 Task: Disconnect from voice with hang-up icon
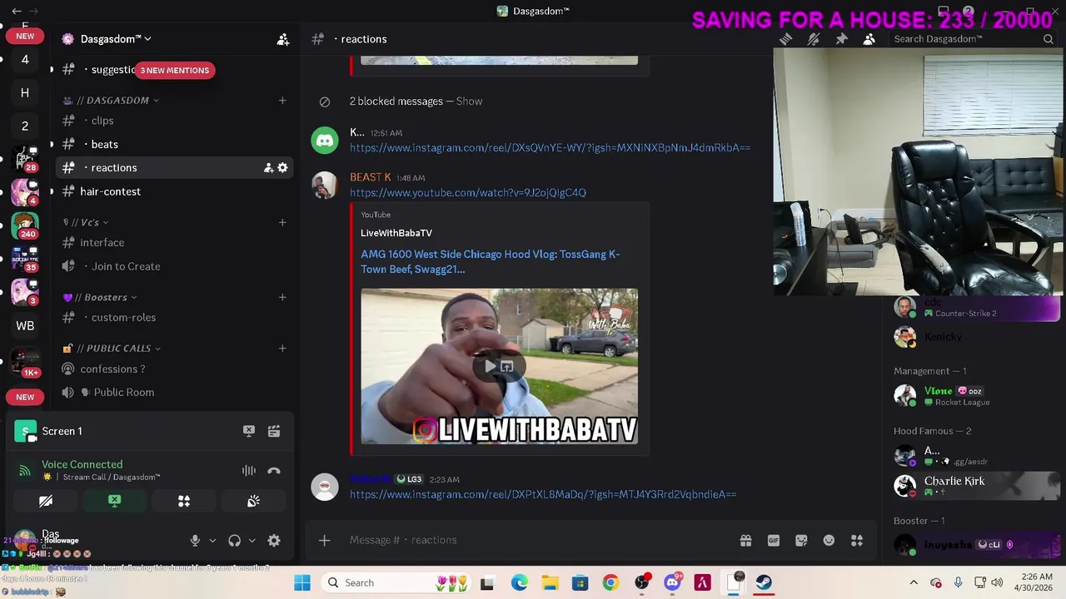(274, 471)
